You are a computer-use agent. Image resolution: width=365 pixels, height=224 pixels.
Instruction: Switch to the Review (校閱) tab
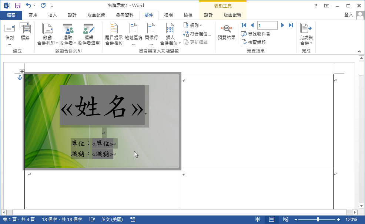point(168,15)
